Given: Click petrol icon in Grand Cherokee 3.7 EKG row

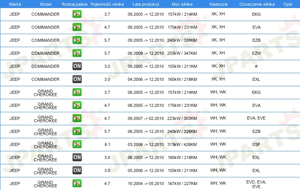Looking at the screenshot, I should [77, 92].
